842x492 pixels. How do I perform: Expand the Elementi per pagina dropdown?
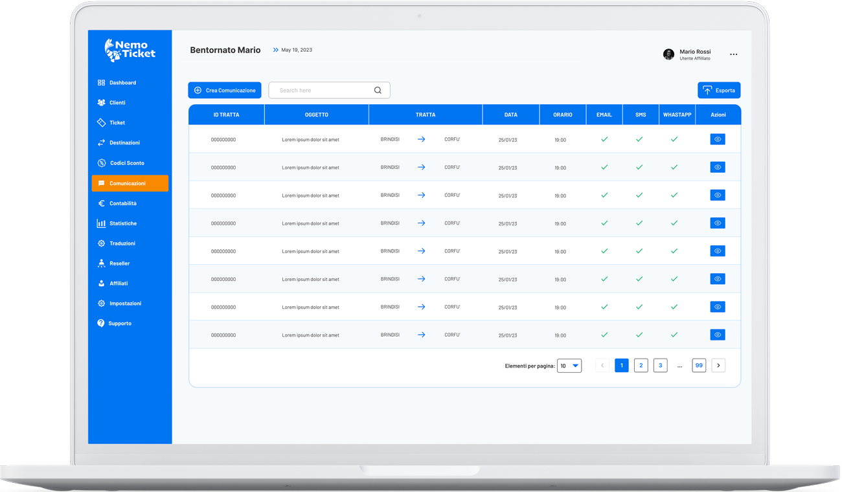click(x=569, y=366)
